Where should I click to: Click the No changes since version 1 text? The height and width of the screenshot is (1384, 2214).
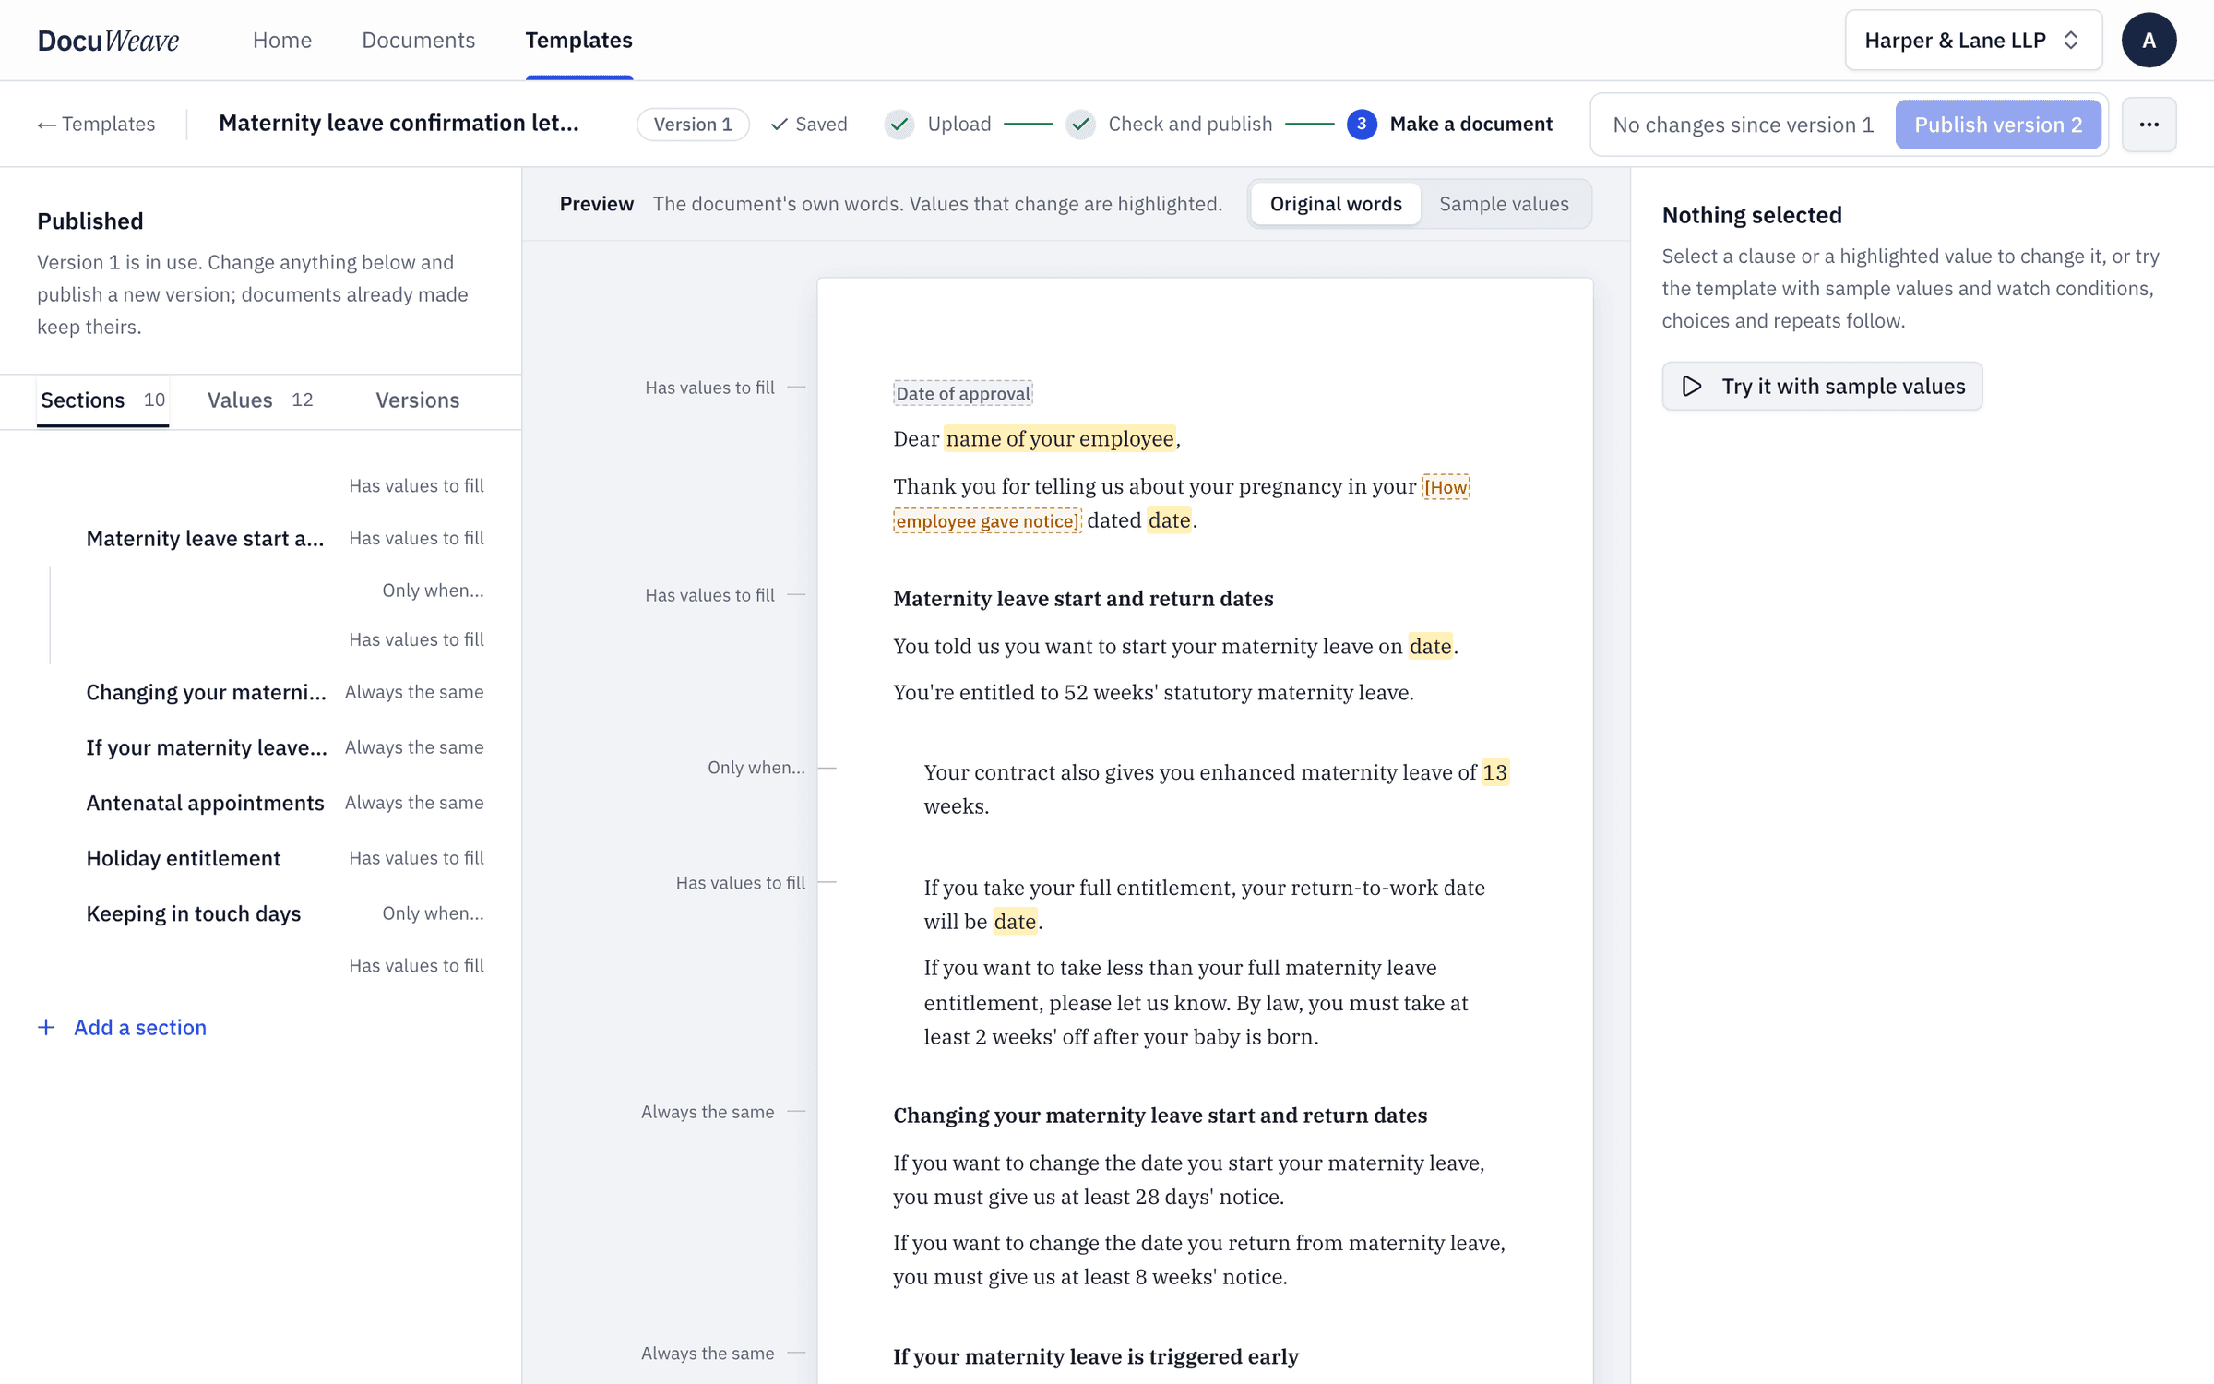[x=1743, y=125]
